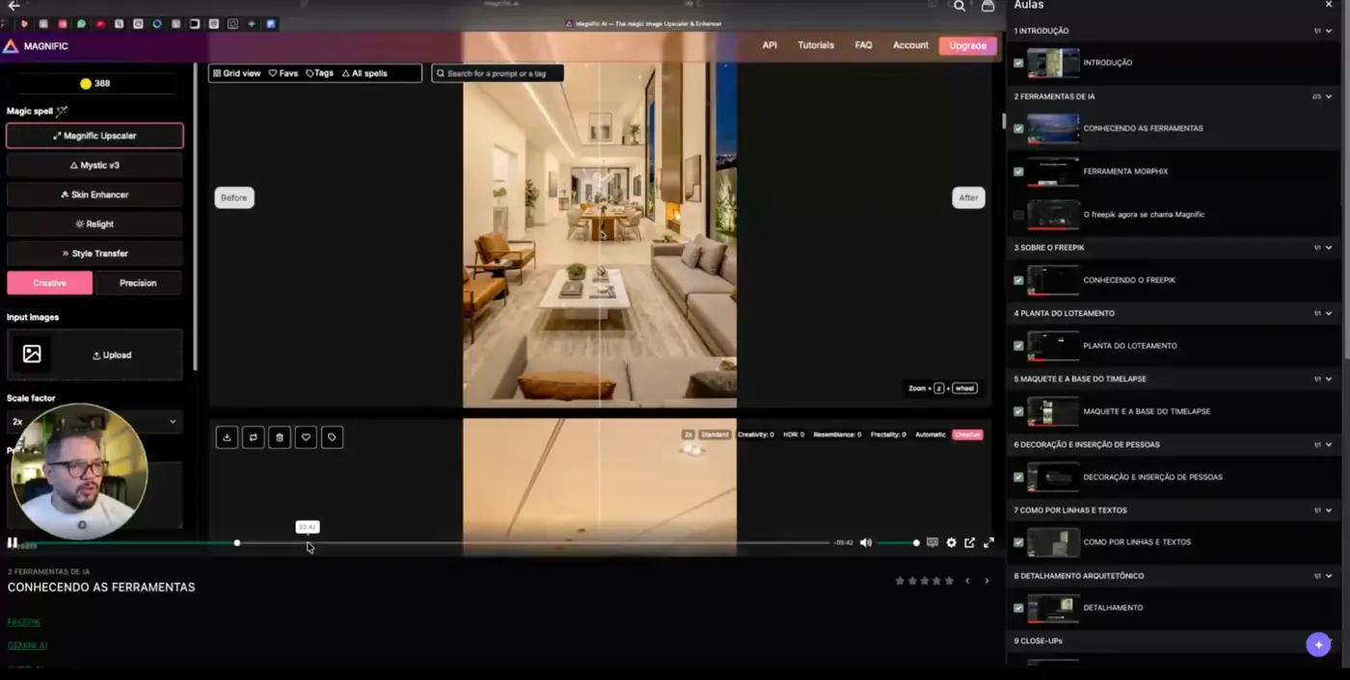This screenshot has width=1350, height=680.
Task: Go to previous lesson arrow
Action: (967, 581)
